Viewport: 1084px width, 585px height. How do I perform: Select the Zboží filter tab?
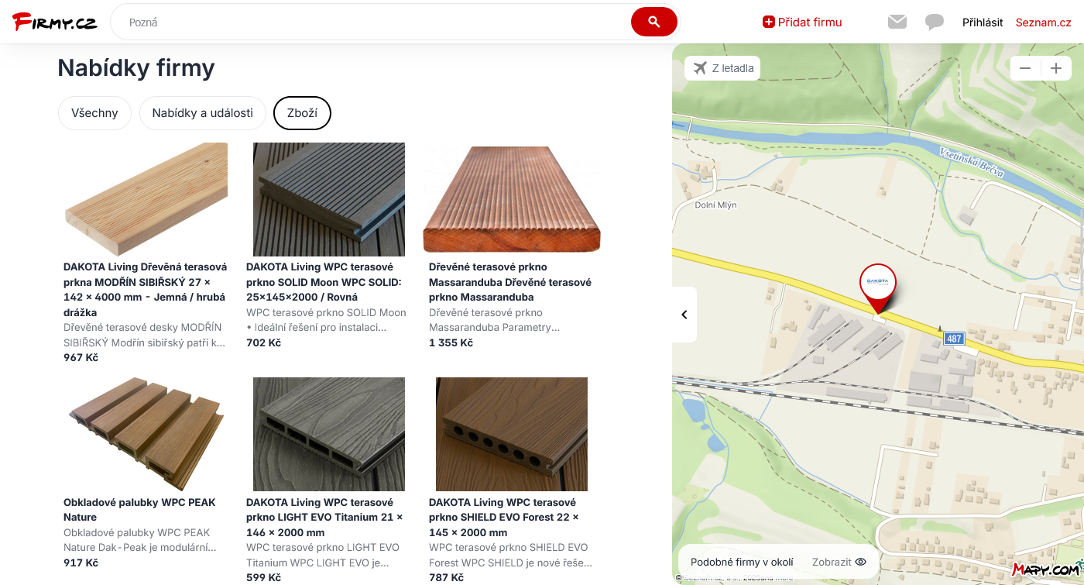coord(302,113)
